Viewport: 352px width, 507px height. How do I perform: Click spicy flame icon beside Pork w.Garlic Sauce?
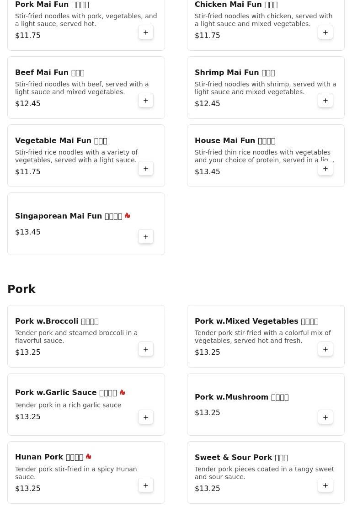coord(122,392)
